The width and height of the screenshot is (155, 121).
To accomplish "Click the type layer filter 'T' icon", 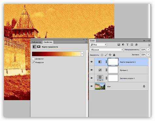I will click(x=128, y=45).
